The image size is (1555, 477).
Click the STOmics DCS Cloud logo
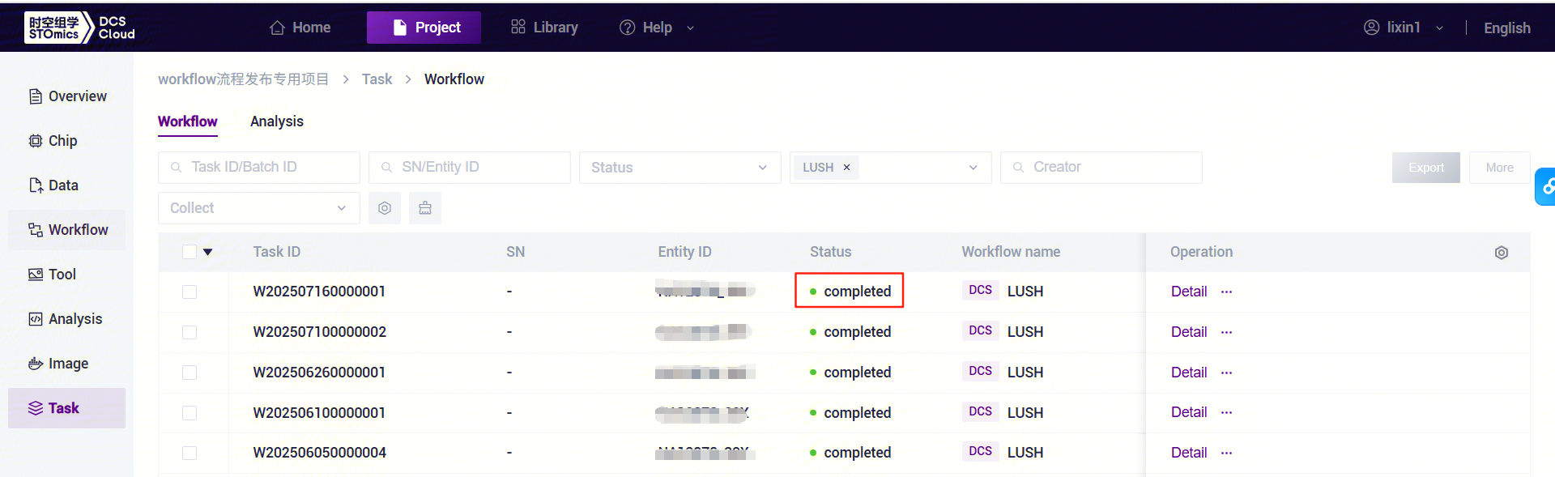pos(80,28)
